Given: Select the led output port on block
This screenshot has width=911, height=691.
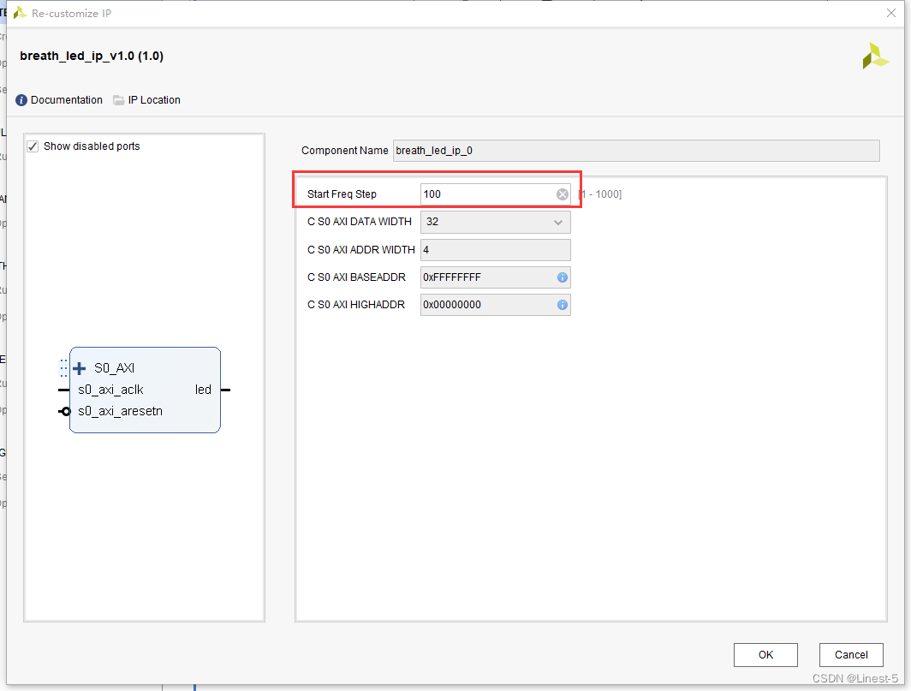Looking at the screenshot, I should [203, 390].
